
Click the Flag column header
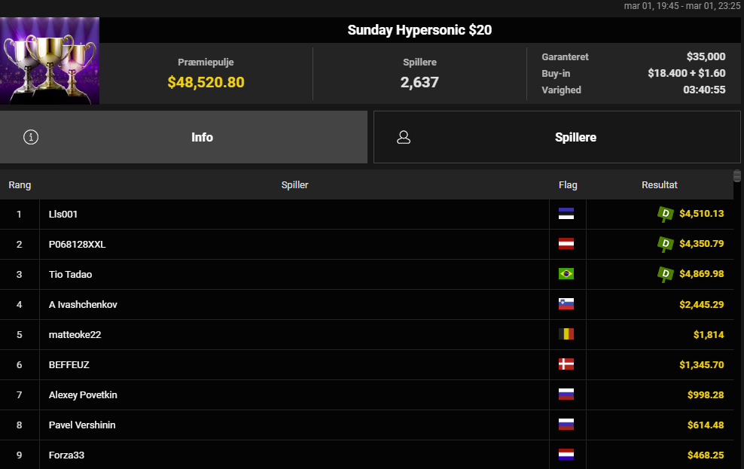tap(568, 184)
